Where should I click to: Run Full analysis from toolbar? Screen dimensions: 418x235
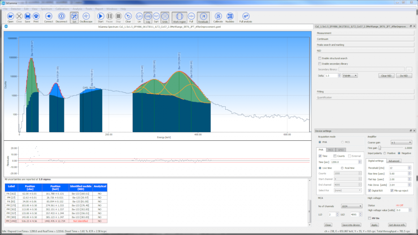point(246,16)
